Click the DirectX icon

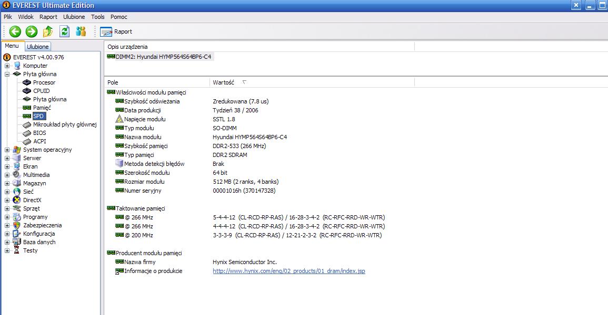pyautogui.click(x=17, y=200)
